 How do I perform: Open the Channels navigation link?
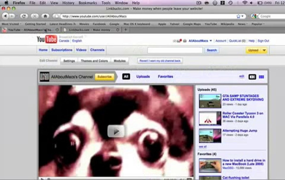coord(97,50)
